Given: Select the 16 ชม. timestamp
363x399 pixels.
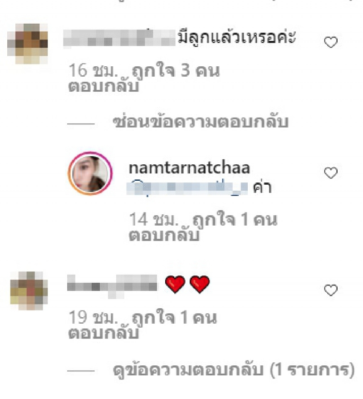Looking at the screenshot, I should point(93,70).
